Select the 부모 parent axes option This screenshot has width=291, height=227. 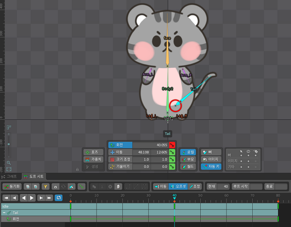coord(188,160)
